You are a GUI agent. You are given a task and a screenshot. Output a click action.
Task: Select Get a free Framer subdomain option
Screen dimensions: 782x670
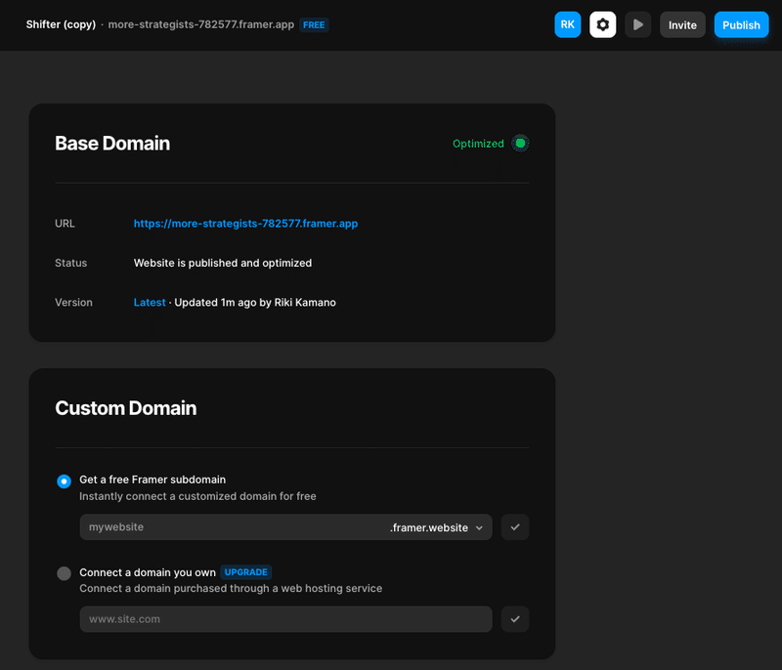tap(64, 482)
